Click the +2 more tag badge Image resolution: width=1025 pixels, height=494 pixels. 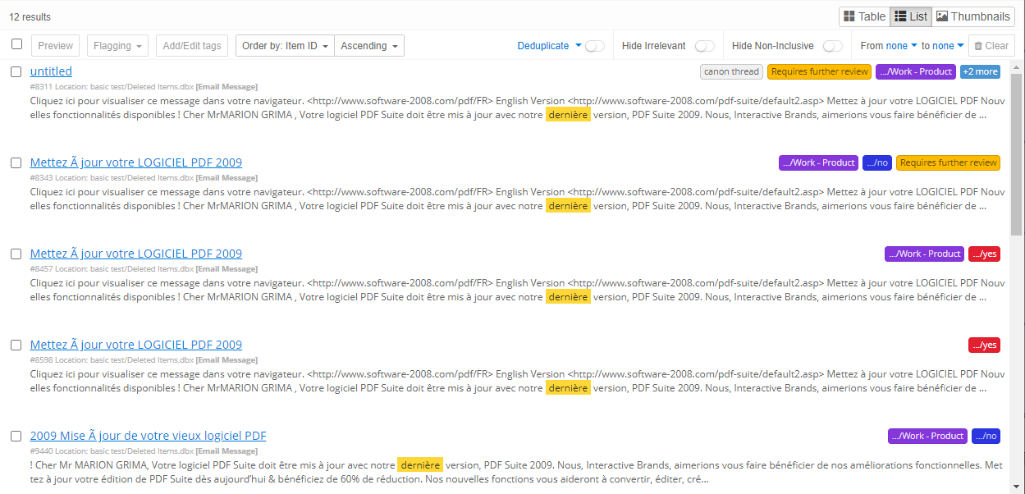(980, 71)
